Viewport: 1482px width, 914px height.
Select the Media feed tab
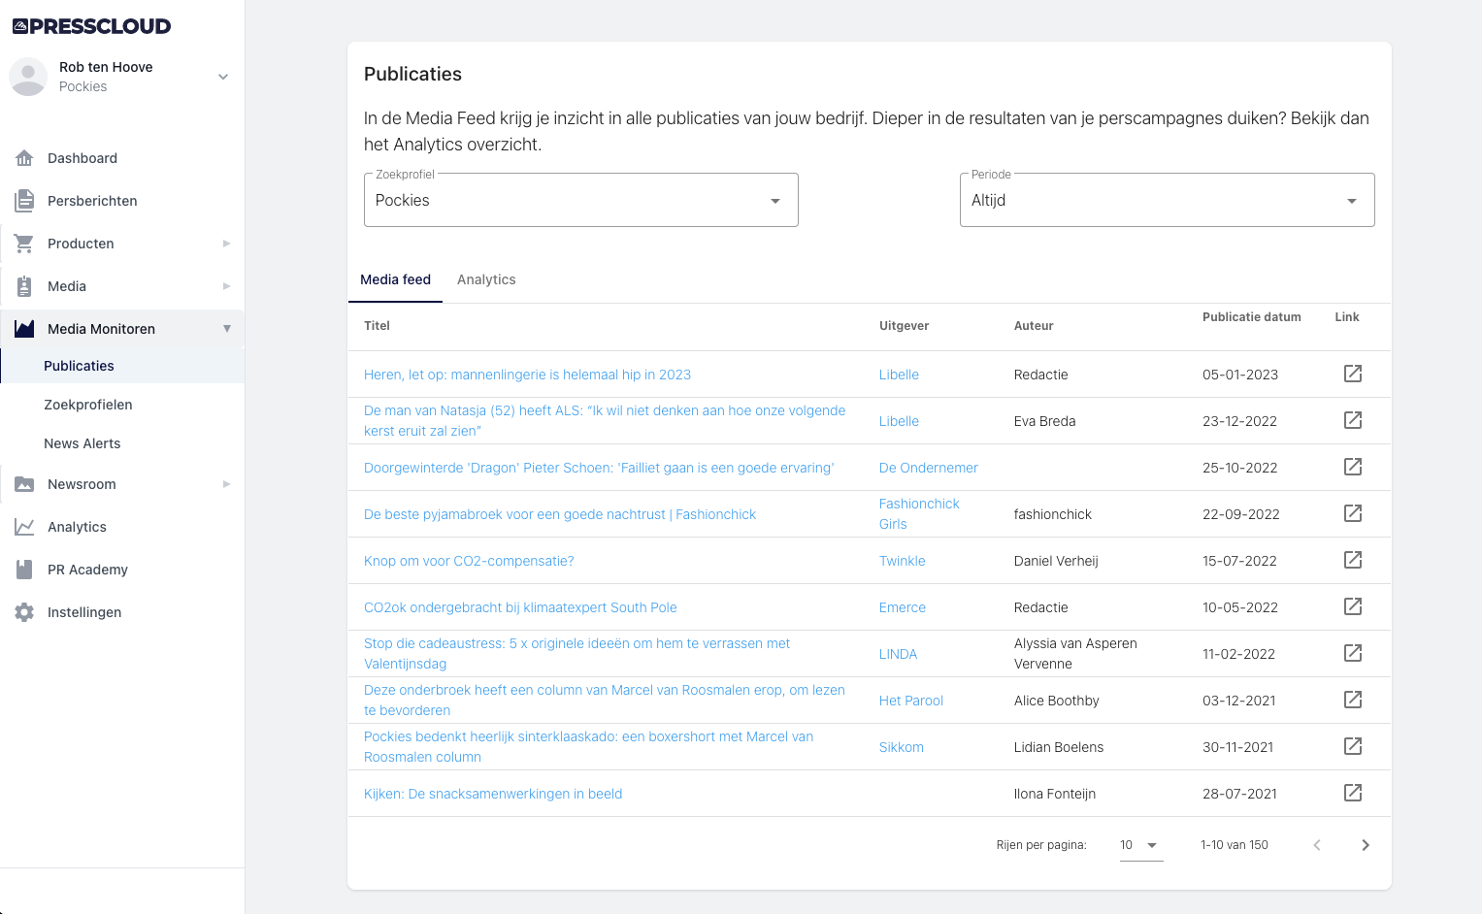(395, 279)
